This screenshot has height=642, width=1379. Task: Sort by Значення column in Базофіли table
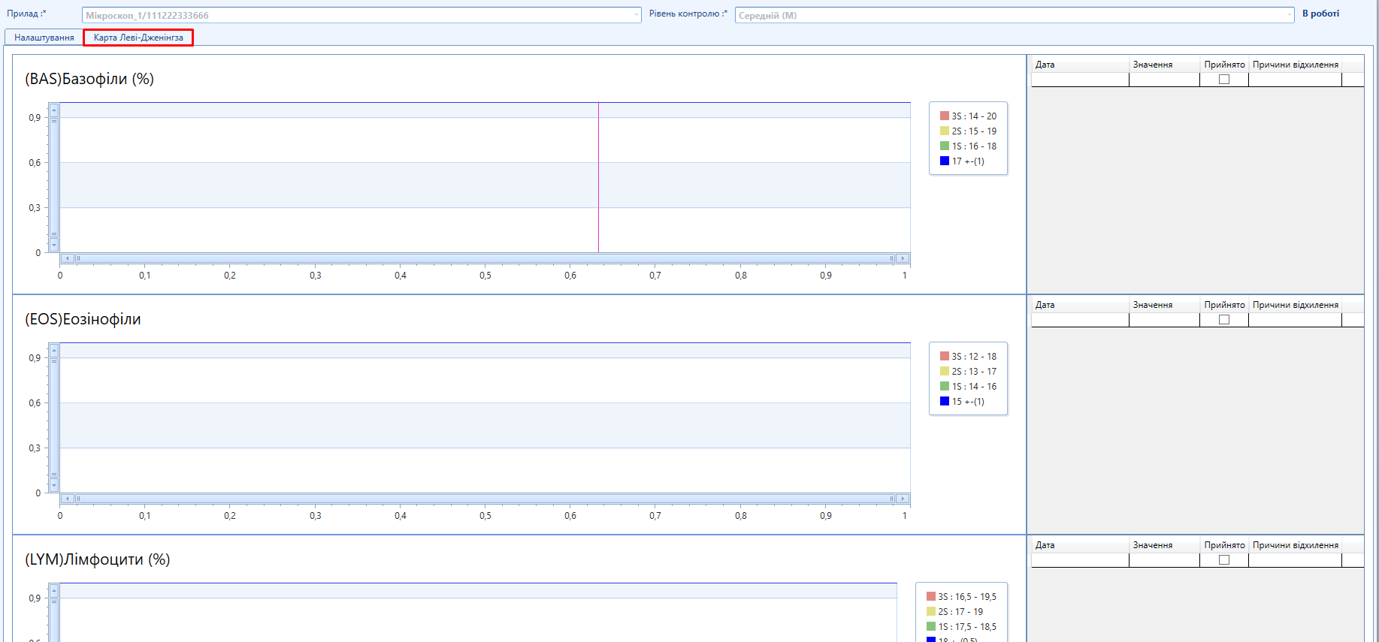1164,65
